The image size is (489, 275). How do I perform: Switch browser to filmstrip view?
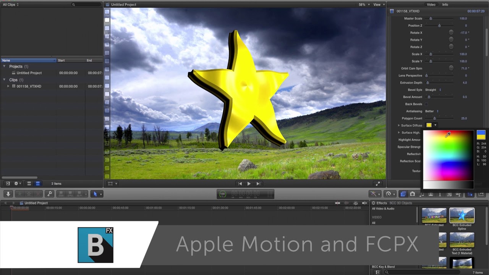(x=29, y=184)
